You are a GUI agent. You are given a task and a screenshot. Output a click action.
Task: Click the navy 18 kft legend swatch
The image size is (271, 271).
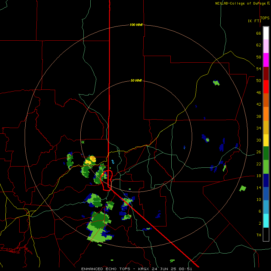pyautogui.click(x=266, y=180)
